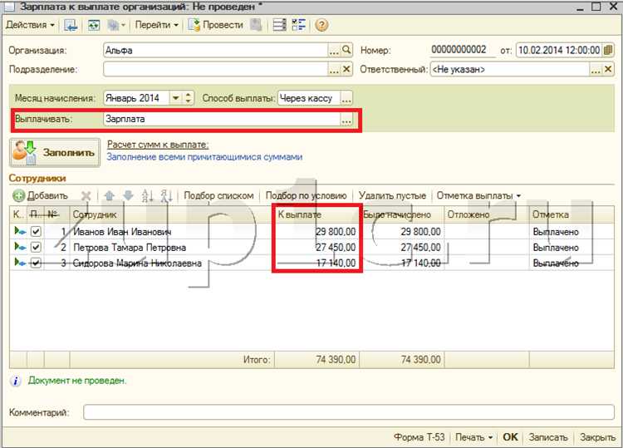
Task: Open selection ellipsis for Организация field
Action: click(334, 50)
